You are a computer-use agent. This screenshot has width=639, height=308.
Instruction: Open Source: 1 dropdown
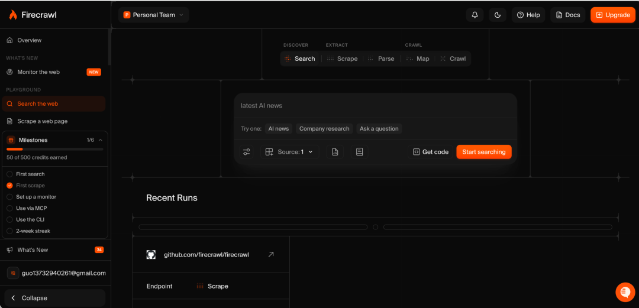[x=289, y=152]
